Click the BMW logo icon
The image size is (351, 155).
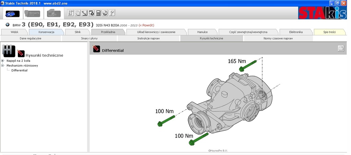[x=8, y=25]
